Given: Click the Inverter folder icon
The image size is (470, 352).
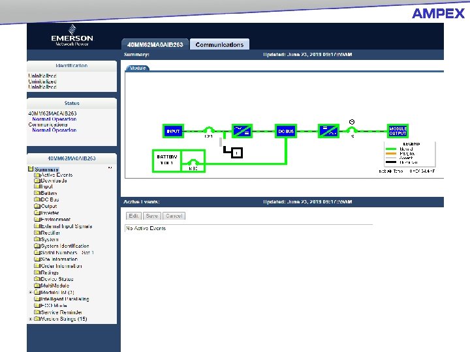Looking at the screenshot, I should pyautogui.click(x=37, y=213).
